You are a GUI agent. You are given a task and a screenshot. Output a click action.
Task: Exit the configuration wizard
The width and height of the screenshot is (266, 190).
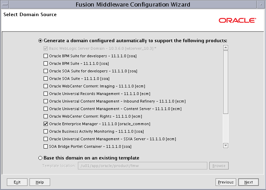[17, 182]
